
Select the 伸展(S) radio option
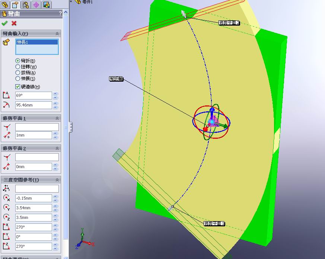click(17, 79)
